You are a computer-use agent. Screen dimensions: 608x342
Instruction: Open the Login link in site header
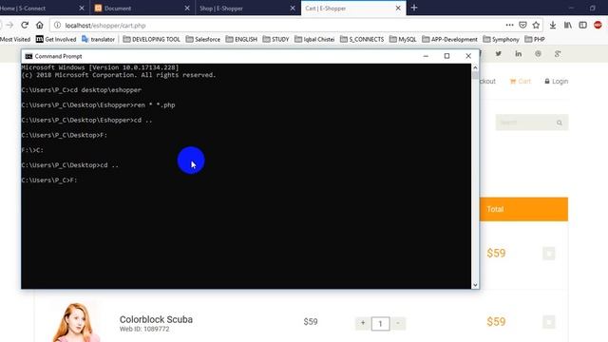pos(556,81)
